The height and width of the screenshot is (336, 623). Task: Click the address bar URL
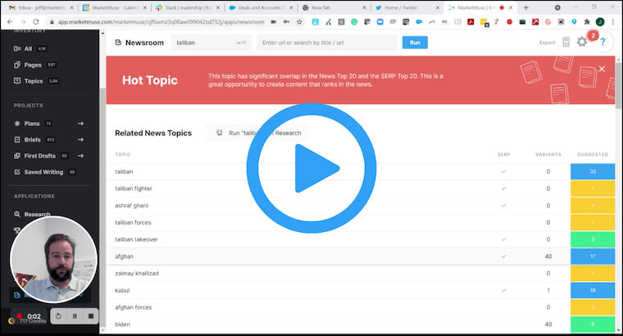[x=161, y=22]
